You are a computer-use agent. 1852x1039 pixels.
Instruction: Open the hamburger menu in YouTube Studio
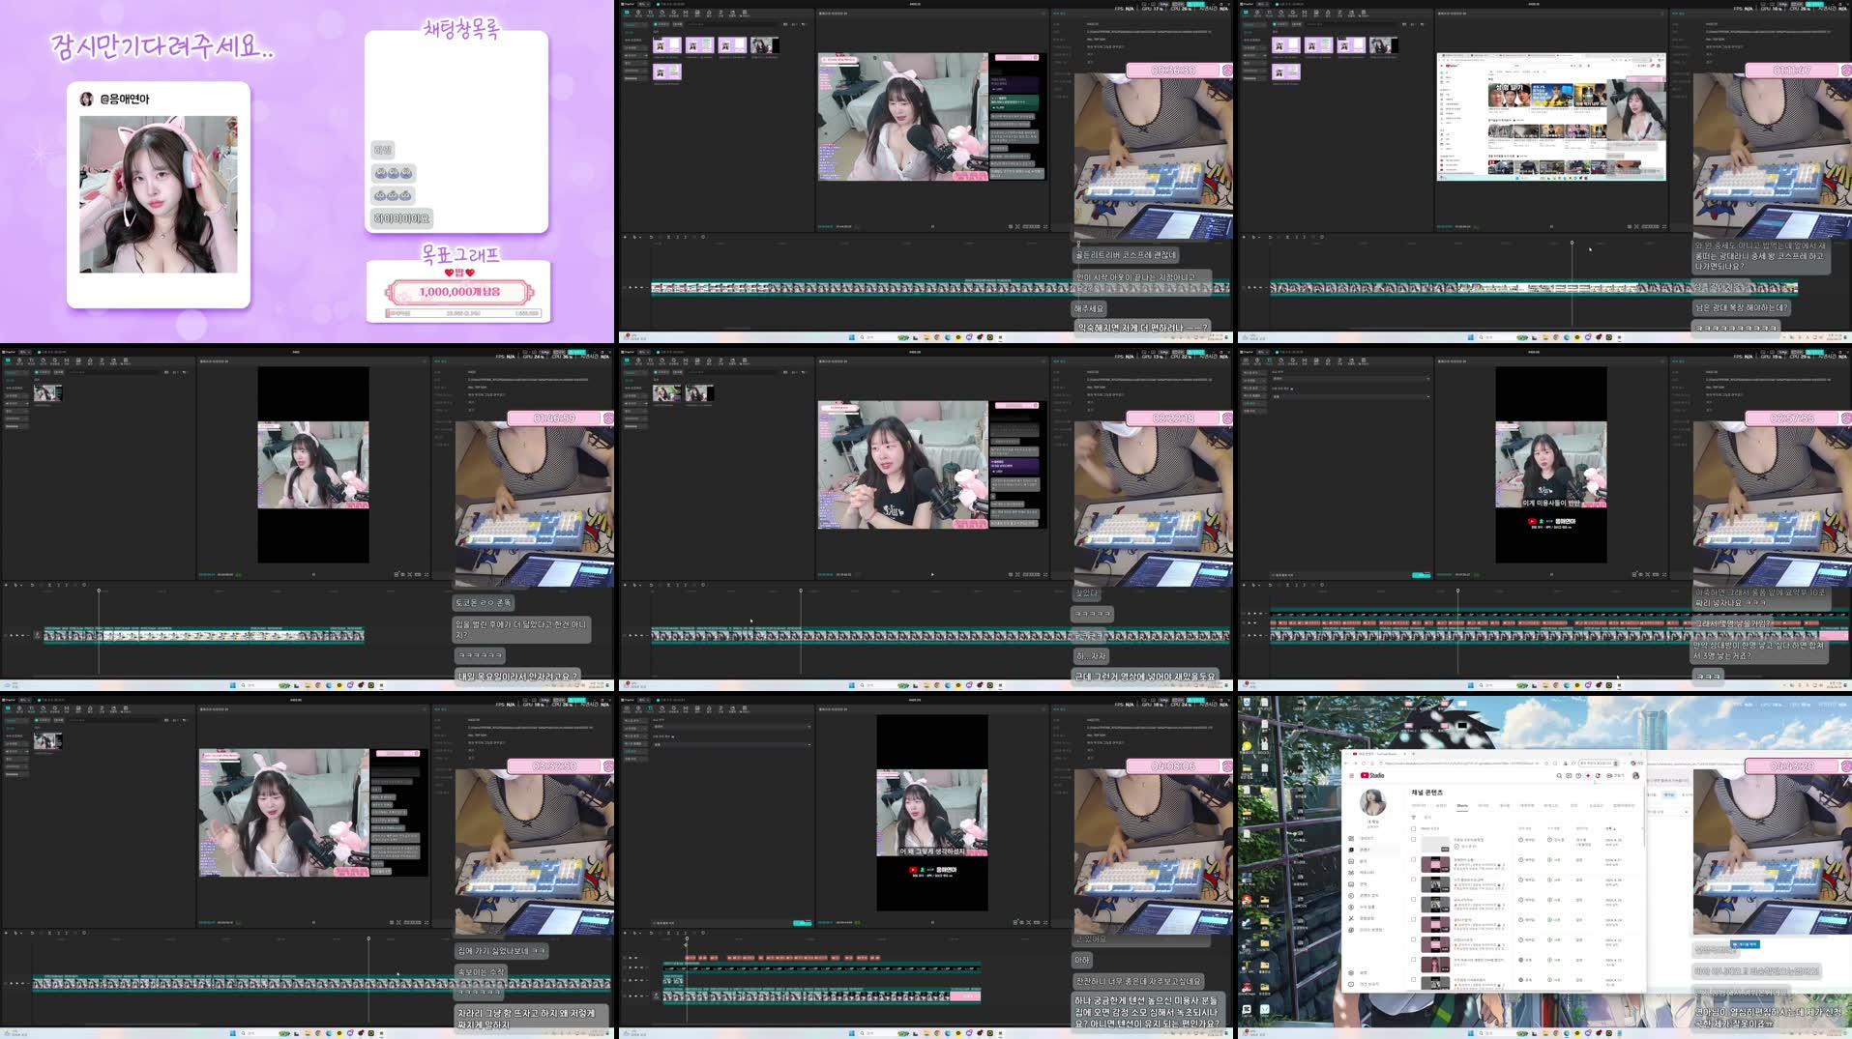(1352, 775)
